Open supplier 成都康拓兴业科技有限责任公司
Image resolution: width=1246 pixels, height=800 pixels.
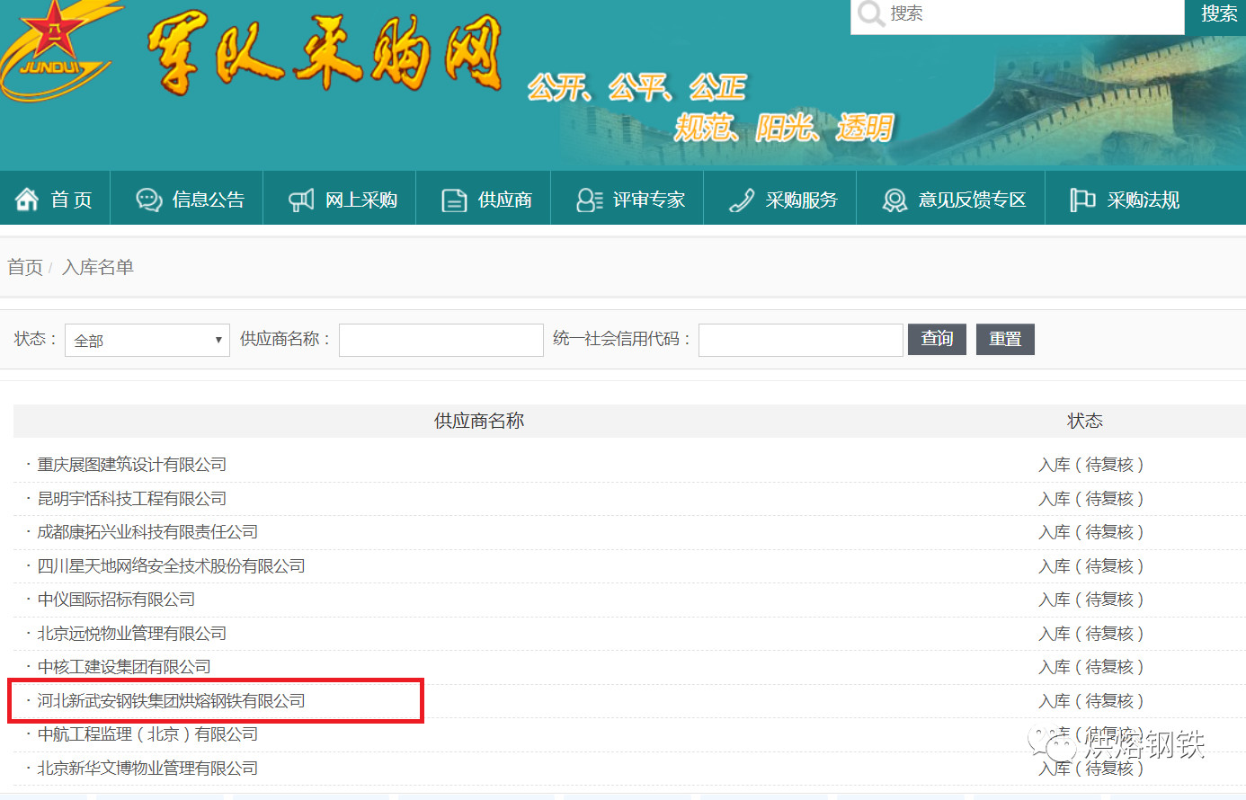pyautogui.click(x=147, y=532)
